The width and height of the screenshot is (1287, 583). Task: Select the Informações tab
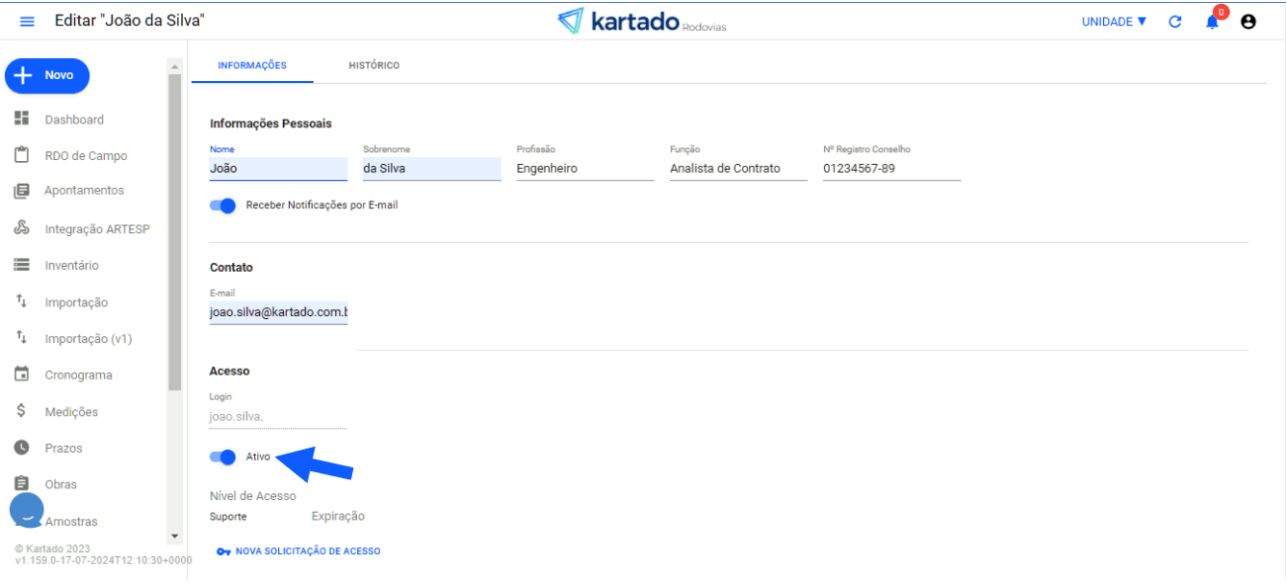(x=252, y=65)
